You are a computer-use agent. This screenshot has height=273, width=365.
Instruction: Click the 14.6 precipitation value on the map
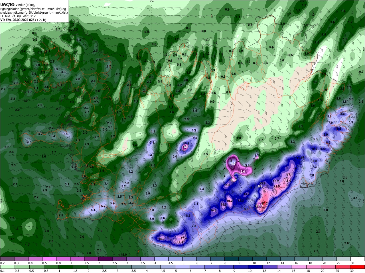214,210
